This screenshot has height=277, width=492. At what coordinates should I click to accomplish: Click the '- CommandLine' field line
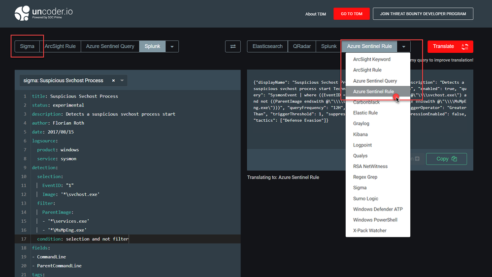[x=49, y=257]
